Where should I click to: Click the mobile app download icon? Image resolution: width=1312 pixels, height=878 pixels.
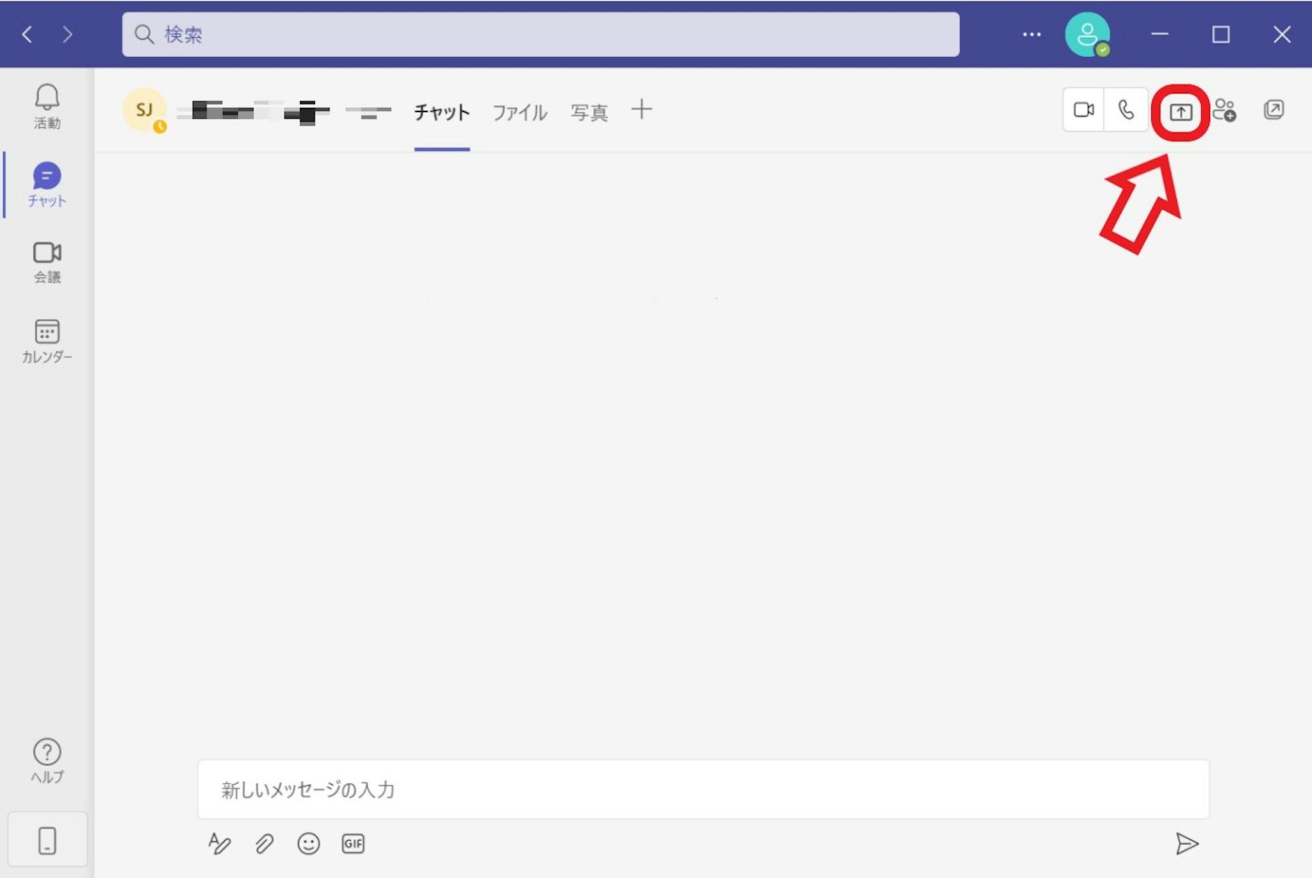47,840
